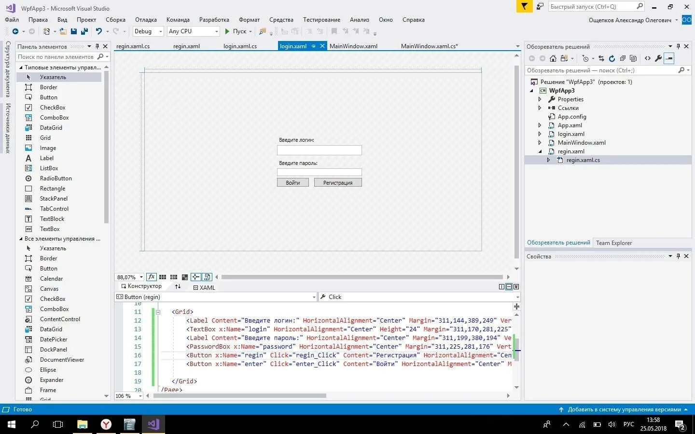695x434 pixels.
Task: Auto-hide pin for Solution Explorer panel
Action: (678, 46)
